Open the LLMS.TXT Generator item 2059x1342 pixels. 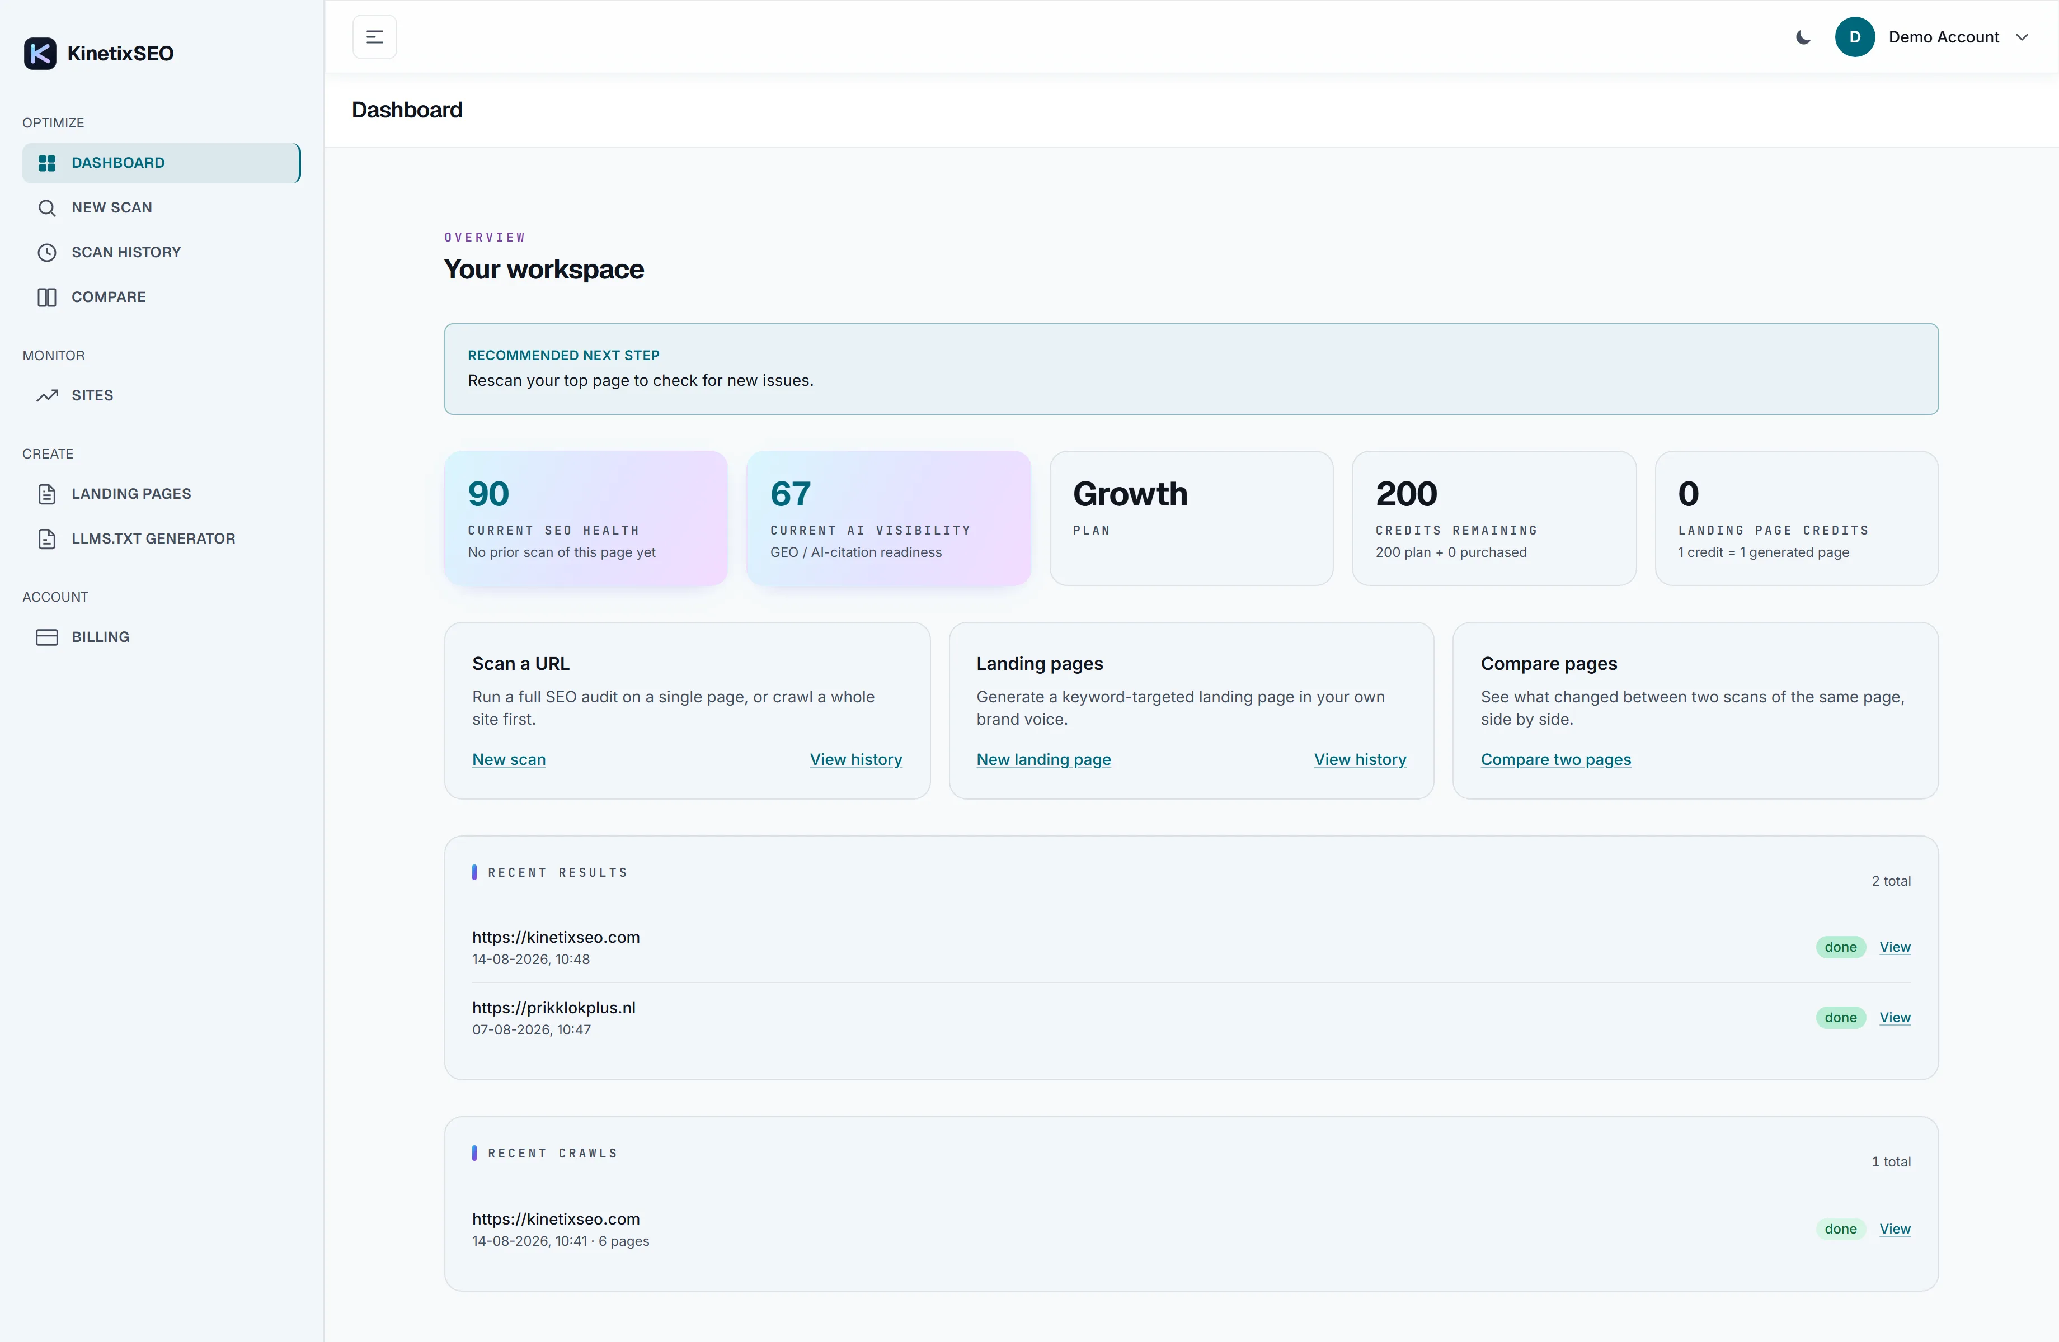(x=161, y=538)
